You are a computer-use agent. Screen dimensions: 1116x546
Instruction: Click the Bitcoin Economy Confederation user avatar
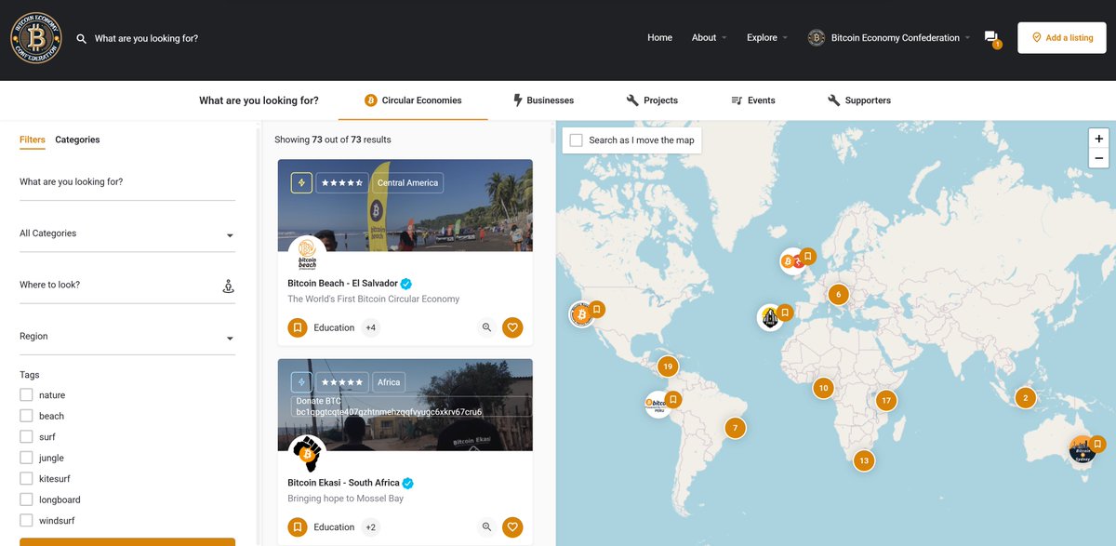pyautogui.click(x=817, y=38)
